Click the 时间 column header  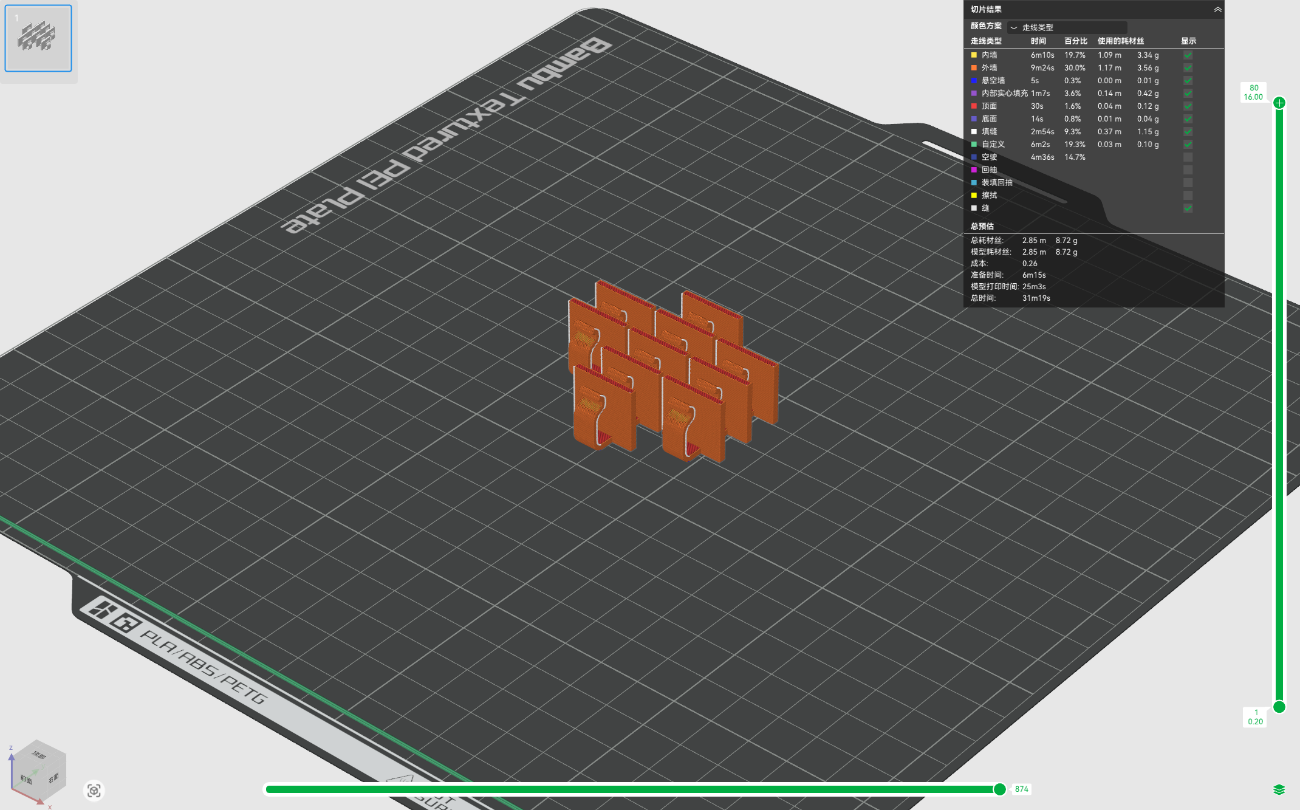(1038, 41)
